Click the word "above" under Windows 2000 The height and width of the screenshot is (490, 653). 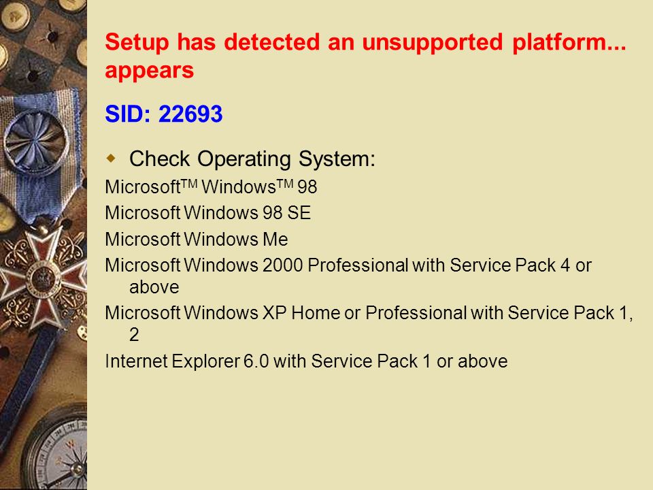click(154, 287)
